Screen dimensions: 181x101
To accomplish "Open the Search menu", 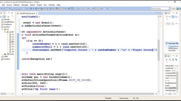I will 33,5.
